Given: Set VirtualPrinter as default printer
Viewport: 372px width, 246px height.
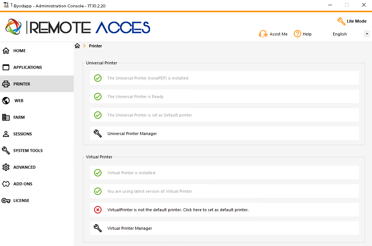Looking at the screenshot, I should pos(178,210).
